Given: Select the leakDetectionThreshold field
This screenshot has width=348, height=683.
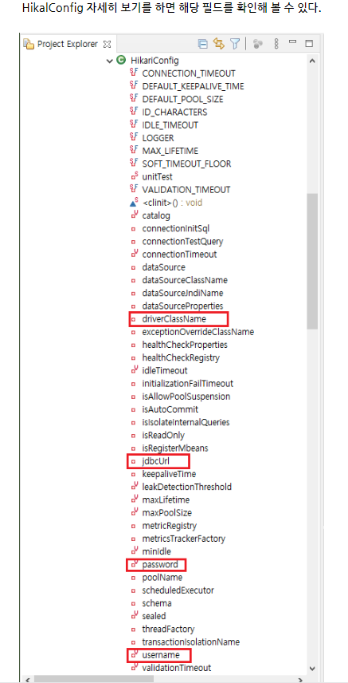Looking at the screenshot, I should pyautogui.click(x=186, y=487).
